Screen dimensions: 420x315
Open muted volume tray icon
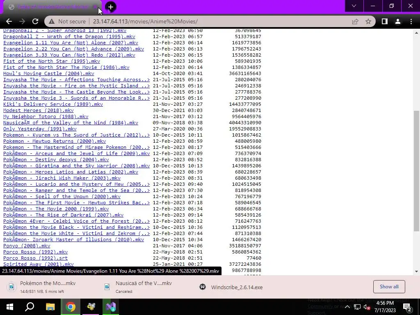367,307
